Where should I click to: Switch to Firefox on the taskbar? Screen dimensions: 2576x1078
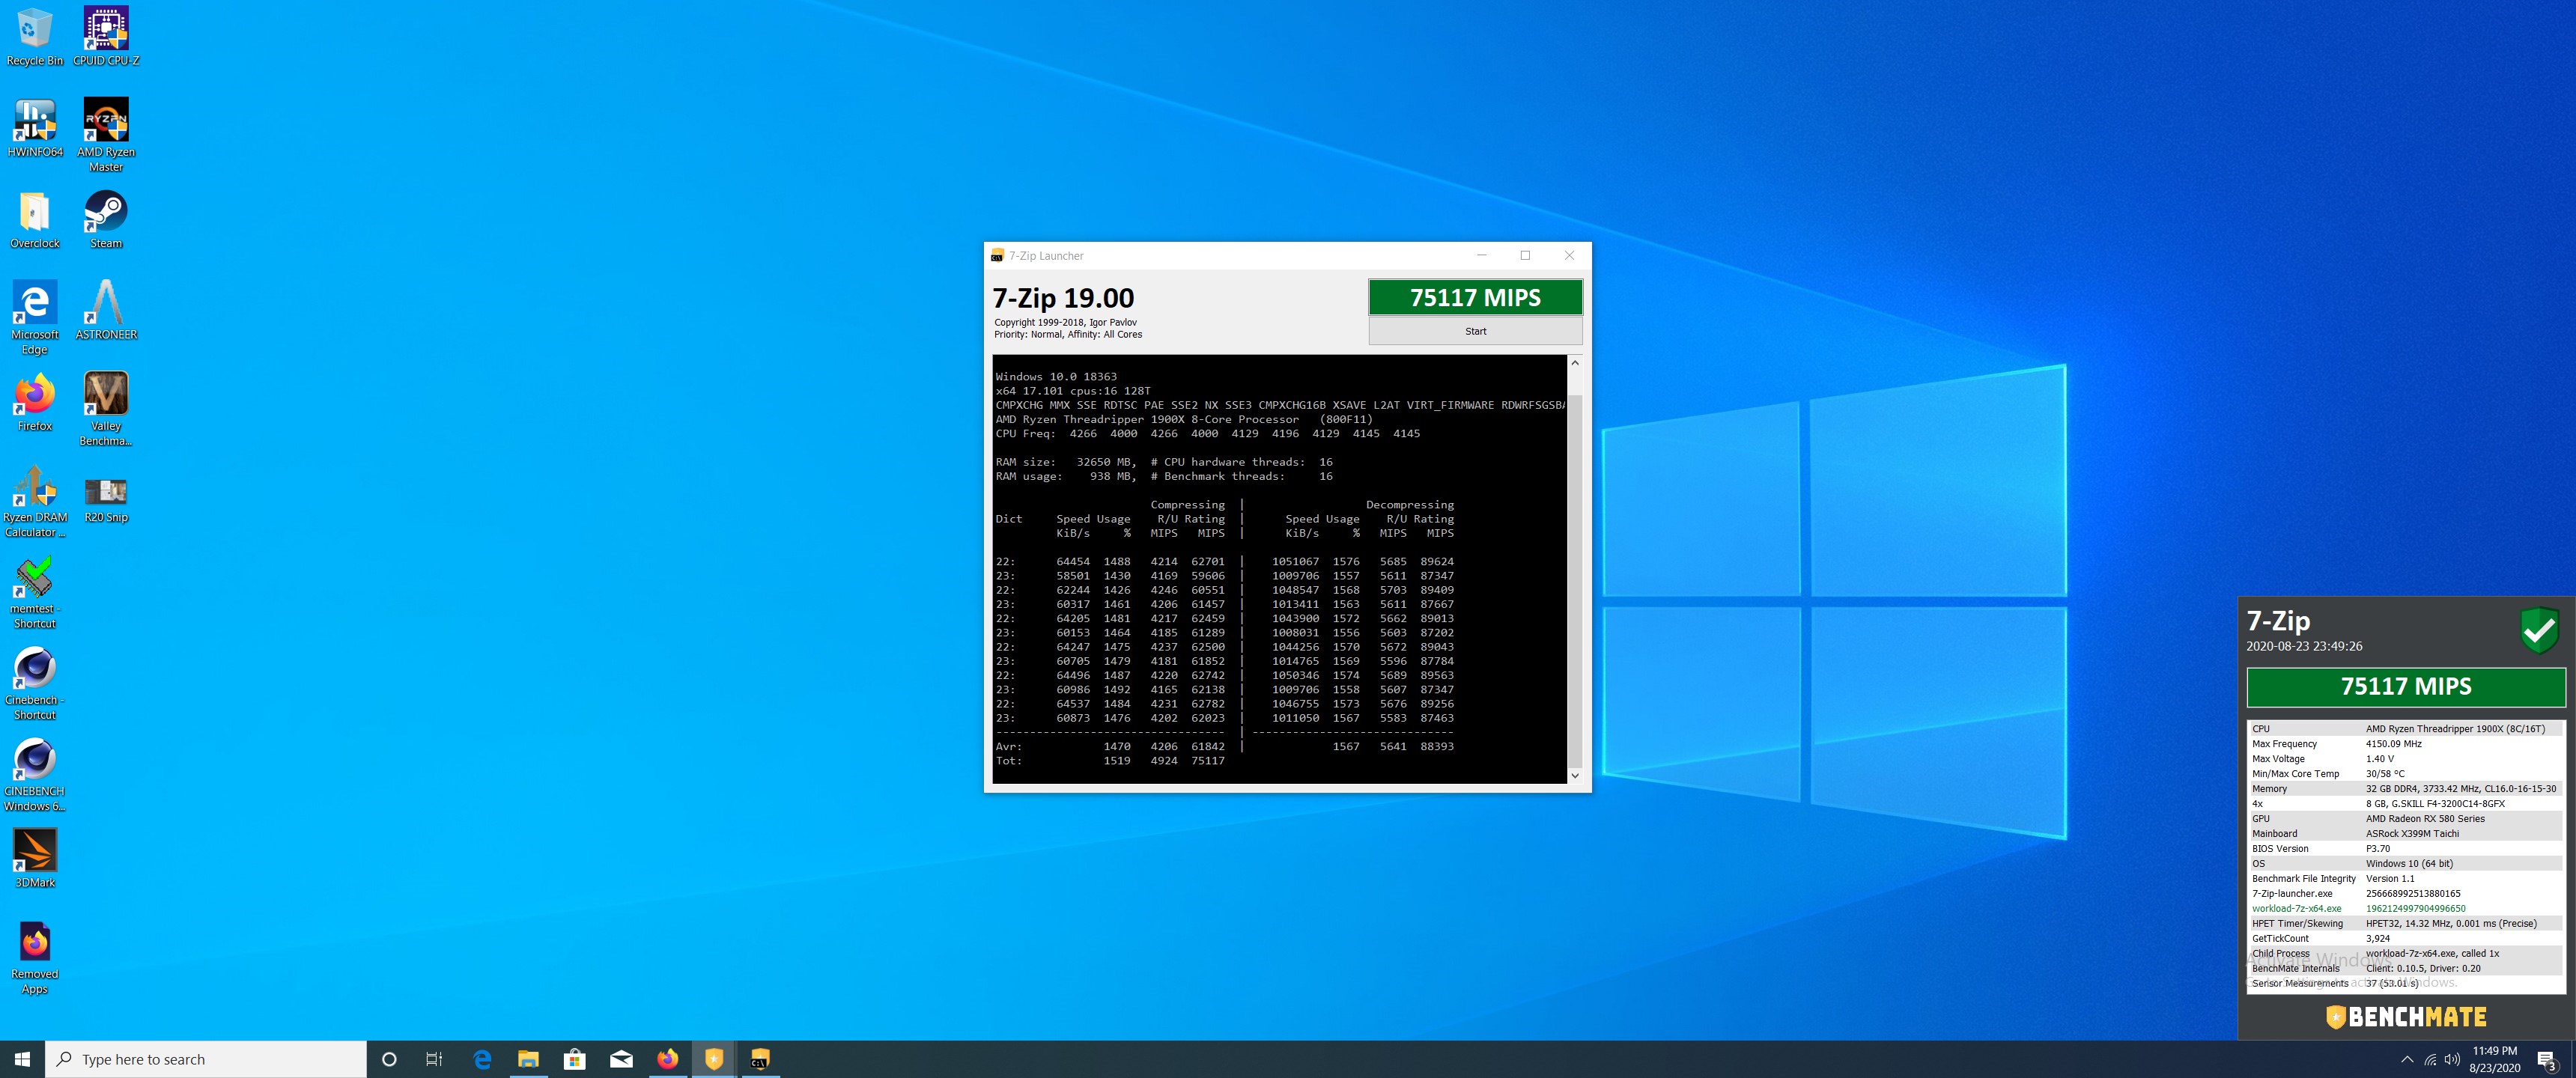click(667, 1059)
